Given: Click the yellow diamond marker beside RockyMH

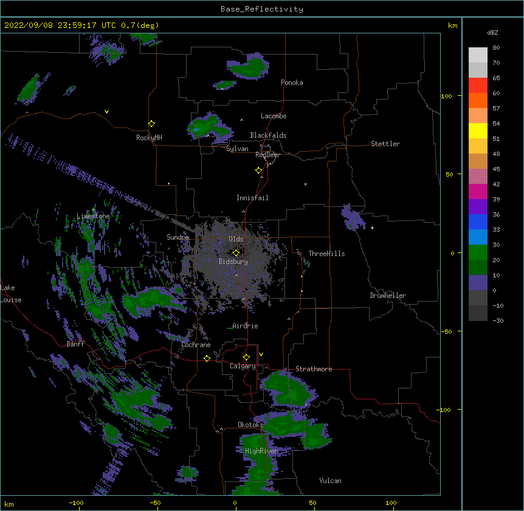Looking at the screenshot, I should 152,124.
